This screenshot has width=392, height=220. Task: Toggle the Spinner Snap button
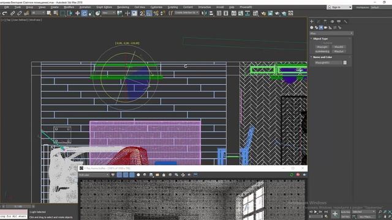point(163,13)
